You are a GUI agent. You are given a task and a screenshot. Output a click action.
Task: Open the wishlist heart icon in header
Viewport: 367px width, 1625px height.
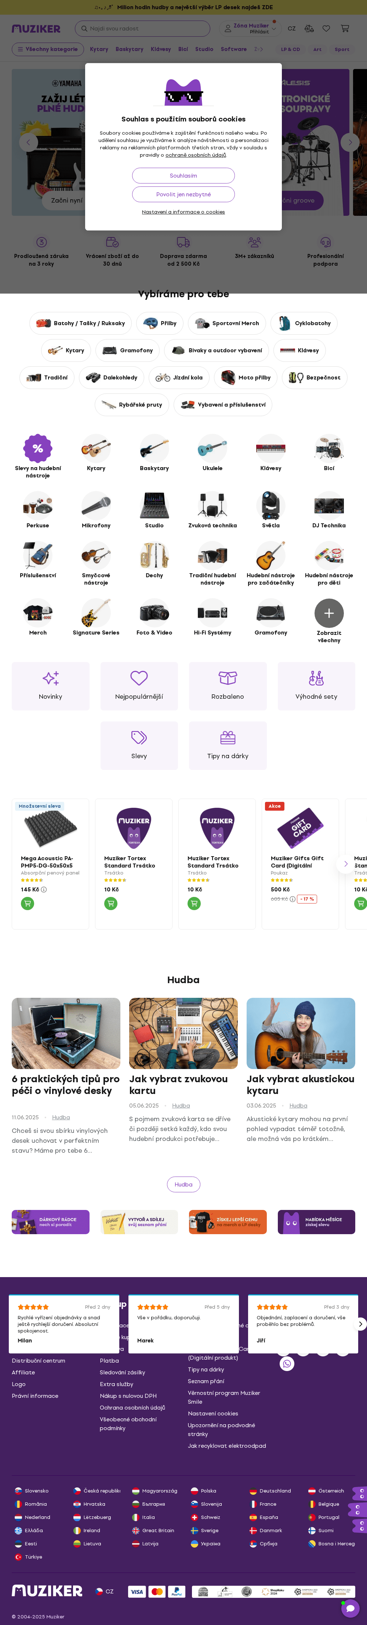coord(326,28)
